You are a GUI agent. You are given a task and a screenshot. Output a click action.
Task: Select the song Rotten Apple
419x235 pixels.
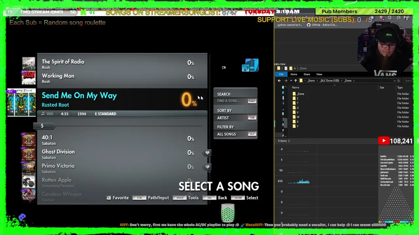point(122,182)
